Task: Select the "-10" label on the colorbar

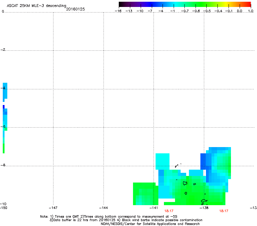Action: [x=140, y=11]
